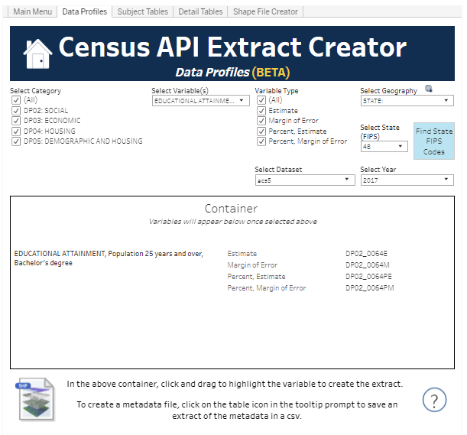Click the small icon beside Select Geography
Screen dimensions: 467x435
(x=429, y=89)
